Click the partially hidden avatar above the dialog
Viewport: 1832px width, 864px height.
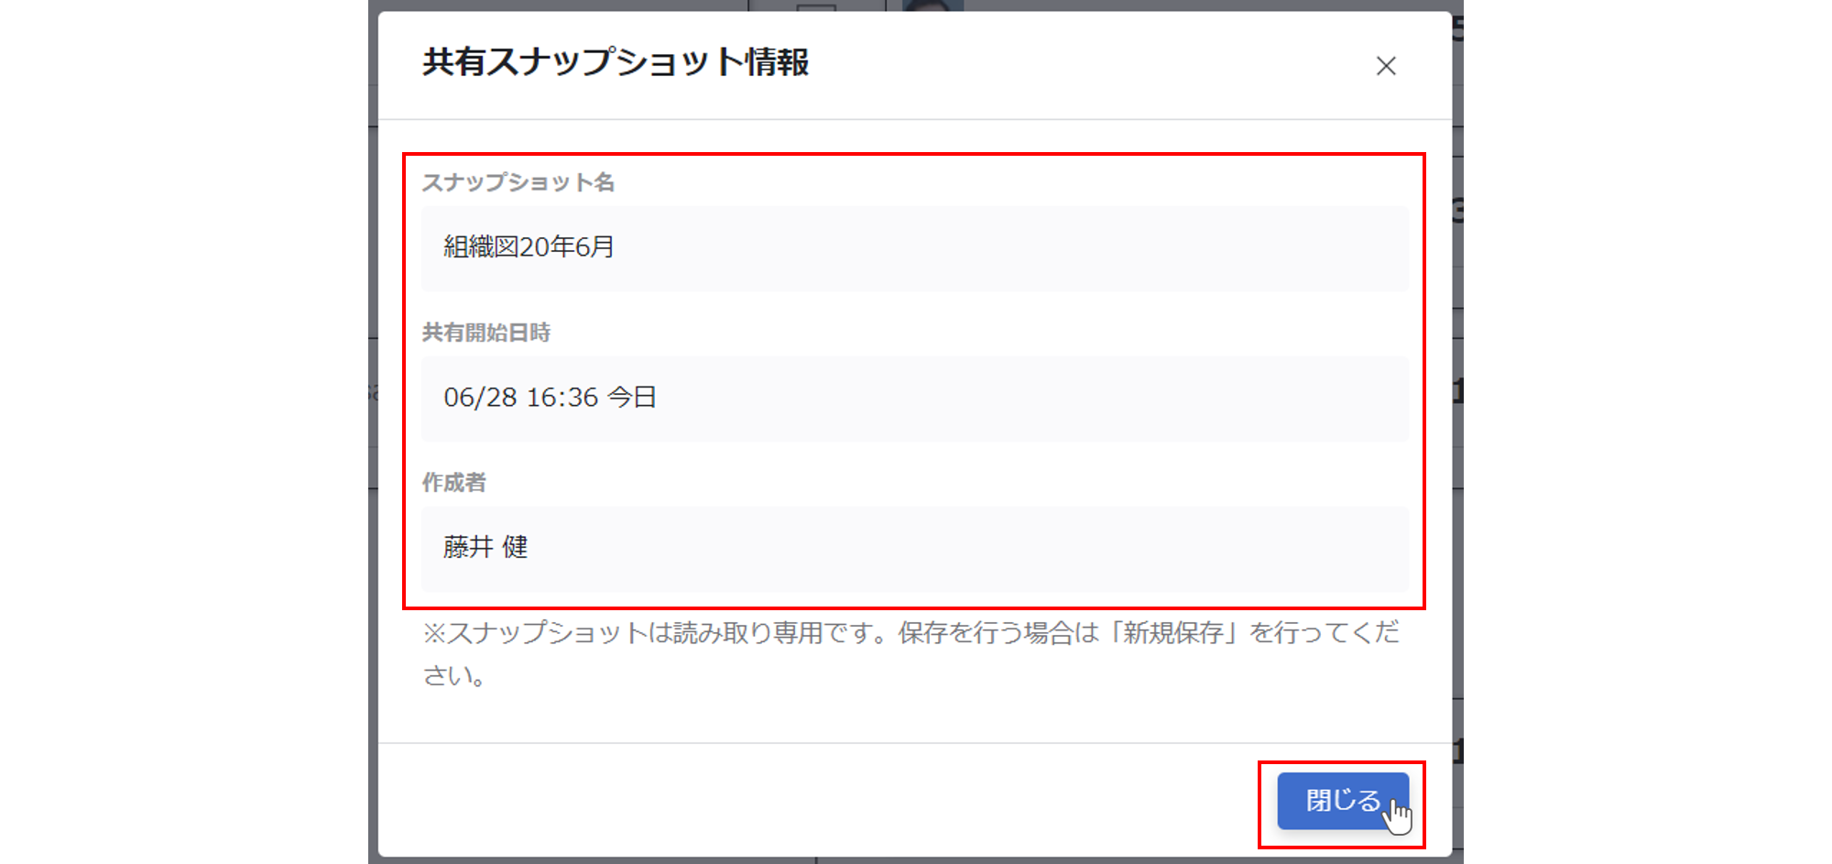click(932, 5)
